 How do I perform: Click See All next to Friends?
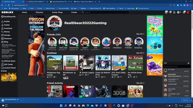point(140,34)
